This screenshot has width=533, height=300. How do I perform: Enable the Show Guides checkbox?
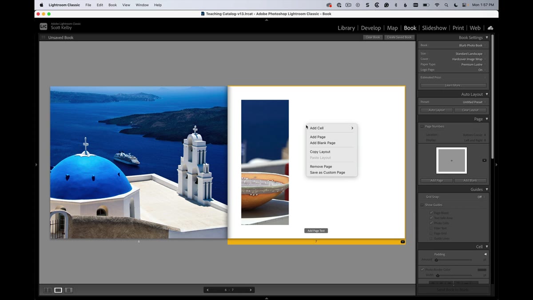pos(422,205)
